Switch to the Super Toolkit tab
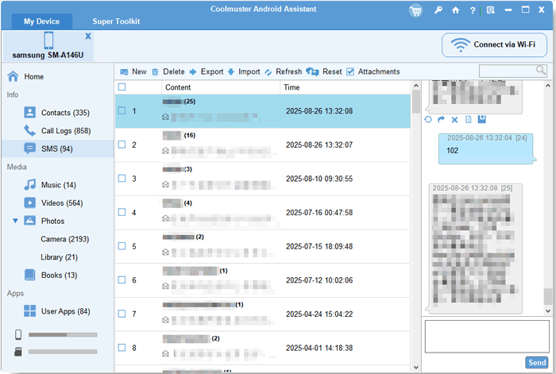 116,21
